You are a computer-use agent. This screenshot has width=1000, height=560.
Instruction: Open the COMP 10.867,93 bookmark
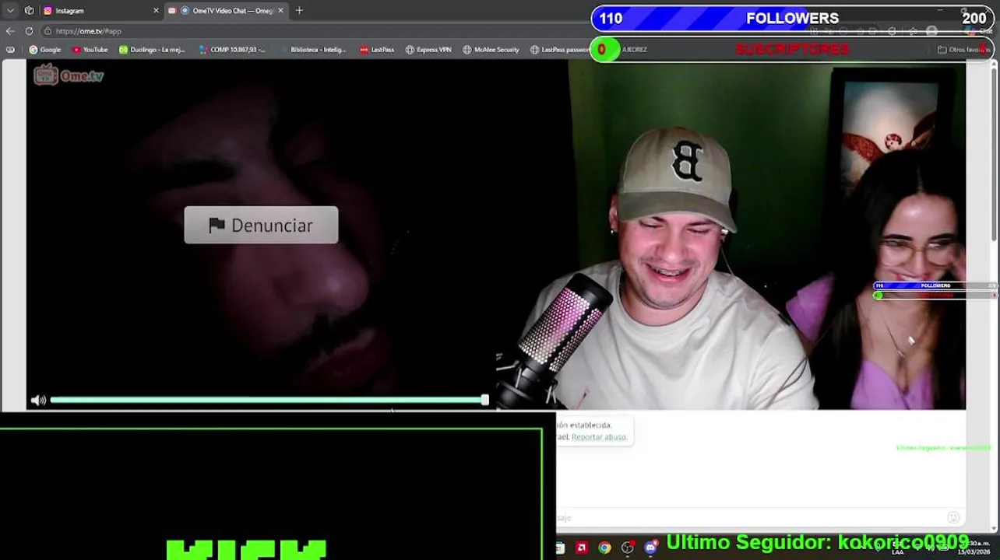coord(232,50)
